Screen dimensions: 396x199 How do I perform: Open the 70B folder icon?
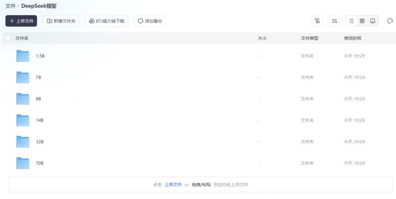click(23, 163)
